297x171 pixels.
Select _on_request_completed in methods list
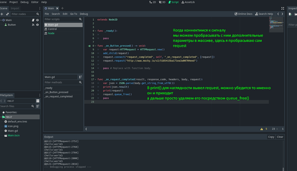coord(58,96)
